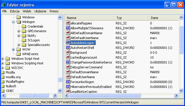
Task: Select the WZCSVC key label
Action: coord(17,68)
